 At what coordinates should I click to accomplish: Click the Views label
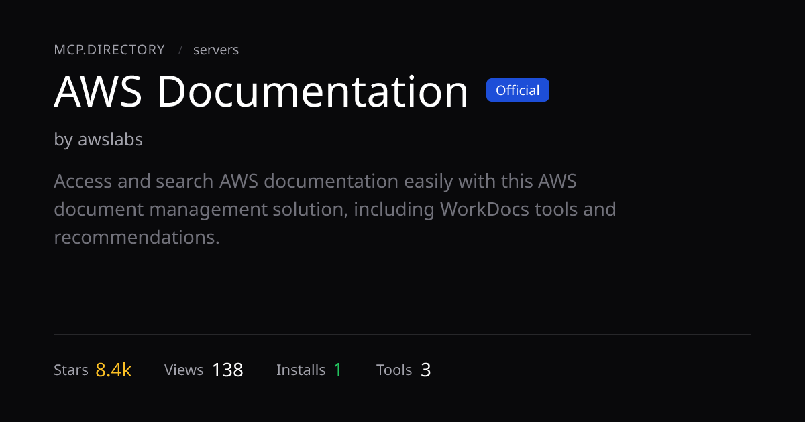tap(184, 370)
